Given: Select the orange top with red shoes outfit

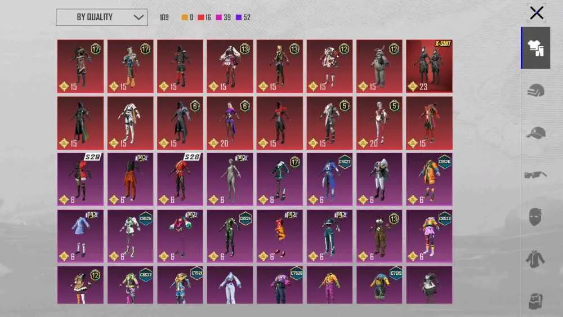Looking at the screenshot, I should [280, 236].
